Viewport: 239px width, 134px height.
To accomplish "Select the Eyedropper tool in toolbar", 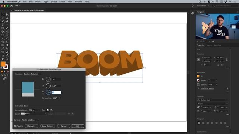I will (3, 49).
